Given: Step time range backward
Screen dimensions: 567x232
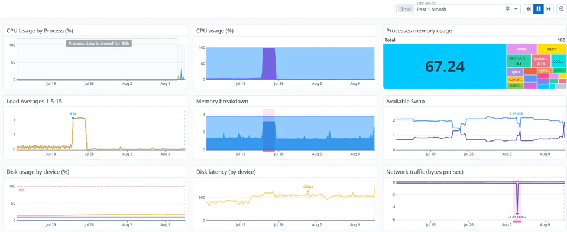Looking at the screenshot, I should click(529, 9).
